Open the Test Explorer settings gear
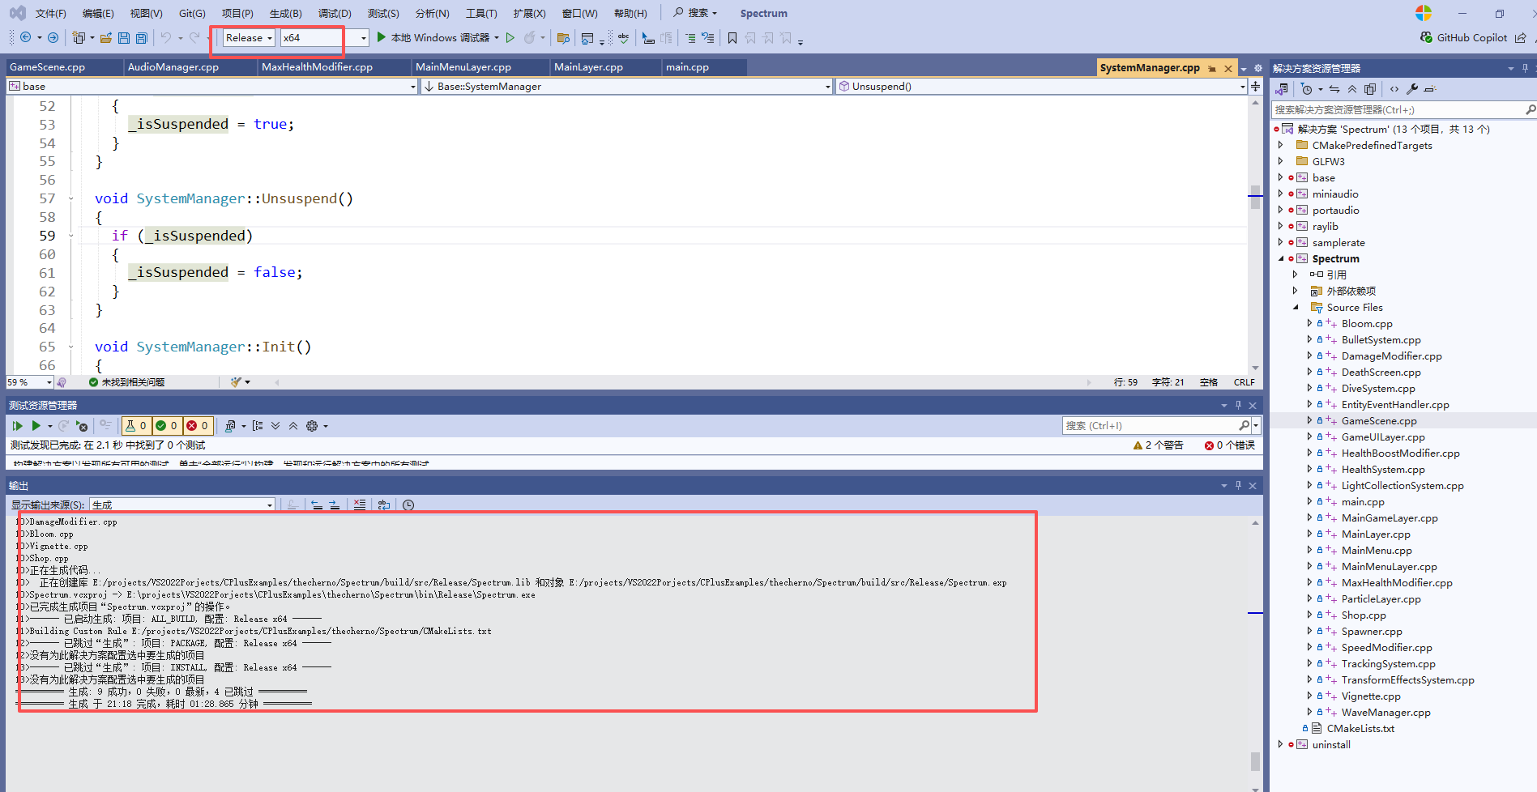 pyautogui.click(x=312, y=425)
